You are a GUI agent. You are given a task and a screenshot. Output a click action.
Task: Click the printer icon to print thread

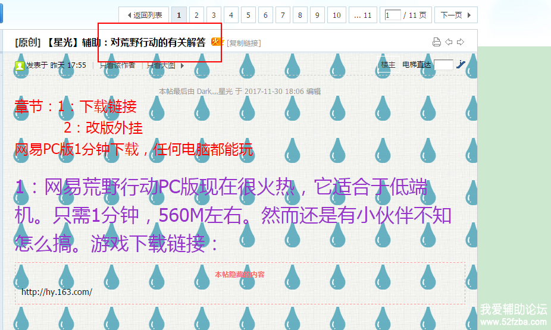pyautogui.click(x=436, y=42)
